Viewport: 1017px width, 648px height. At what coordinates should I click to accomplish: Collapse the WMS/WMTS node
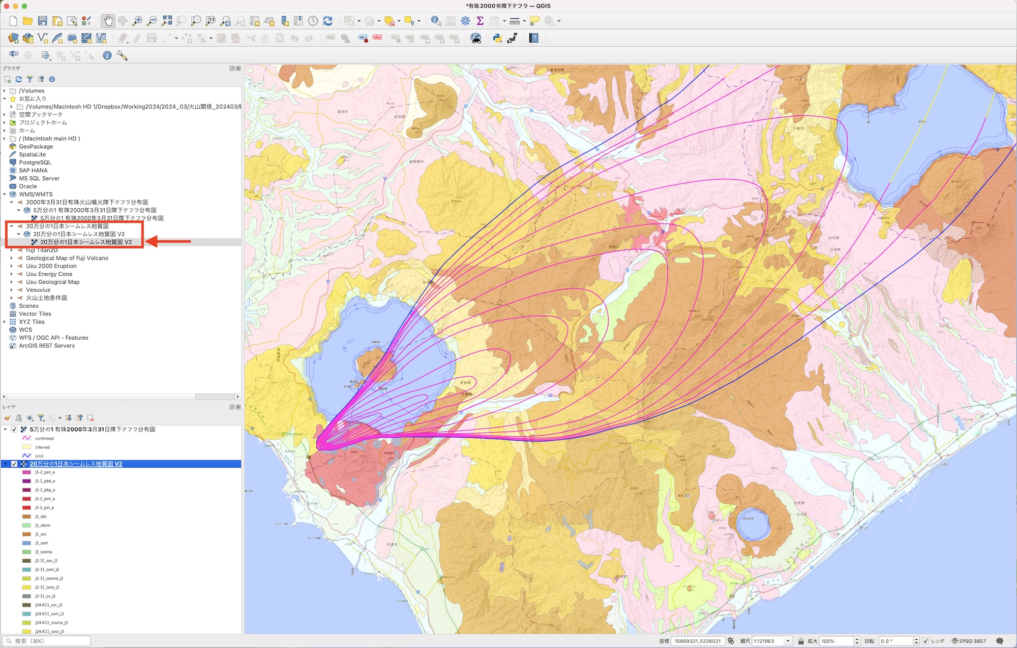(x=5, y=194)
